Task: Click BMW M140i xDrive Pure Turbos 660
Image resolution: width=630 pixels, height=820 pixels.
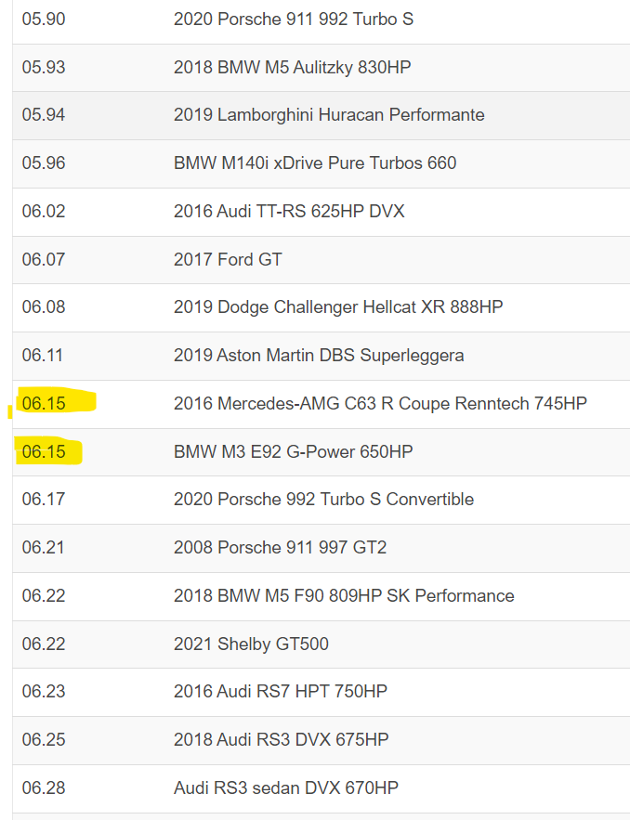Action: pyautogui.click(x=315, y=163)
